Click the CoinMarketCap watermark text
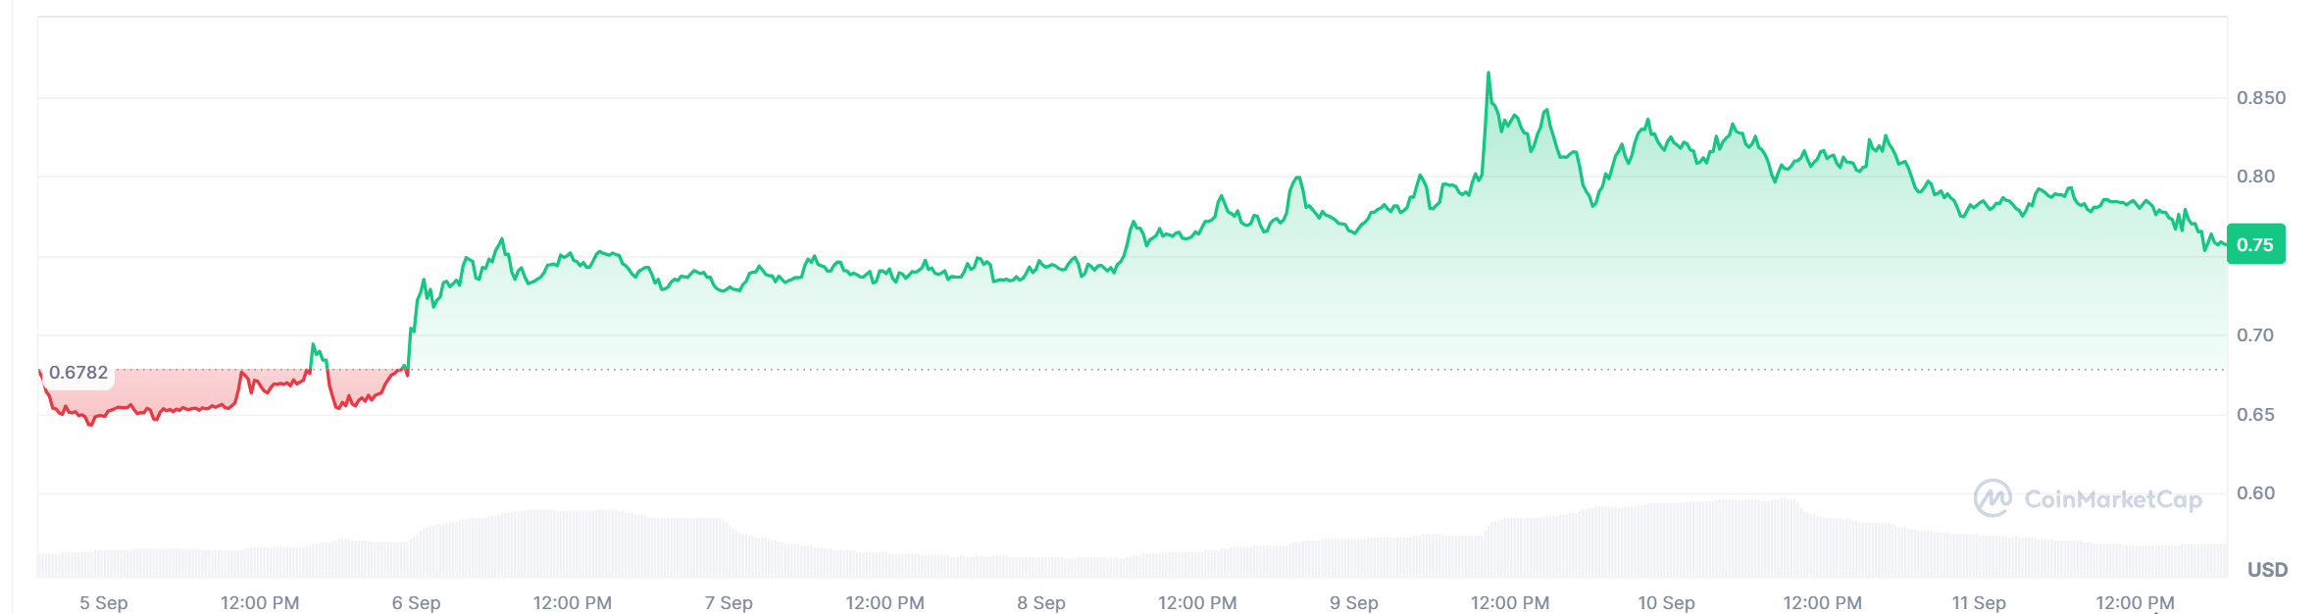This screenshot has height=614, width=2320. [x=2112, y=499]
